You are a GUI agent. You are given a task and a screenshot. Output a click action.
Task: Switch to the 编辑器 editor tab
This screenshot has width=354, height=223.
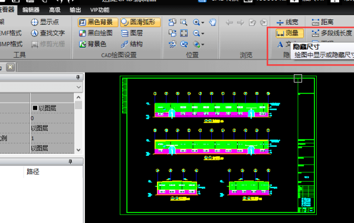tap(31, 10)
